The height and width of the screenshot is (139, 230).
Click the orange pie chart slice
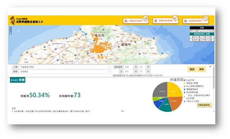click(x=175, y=103)
